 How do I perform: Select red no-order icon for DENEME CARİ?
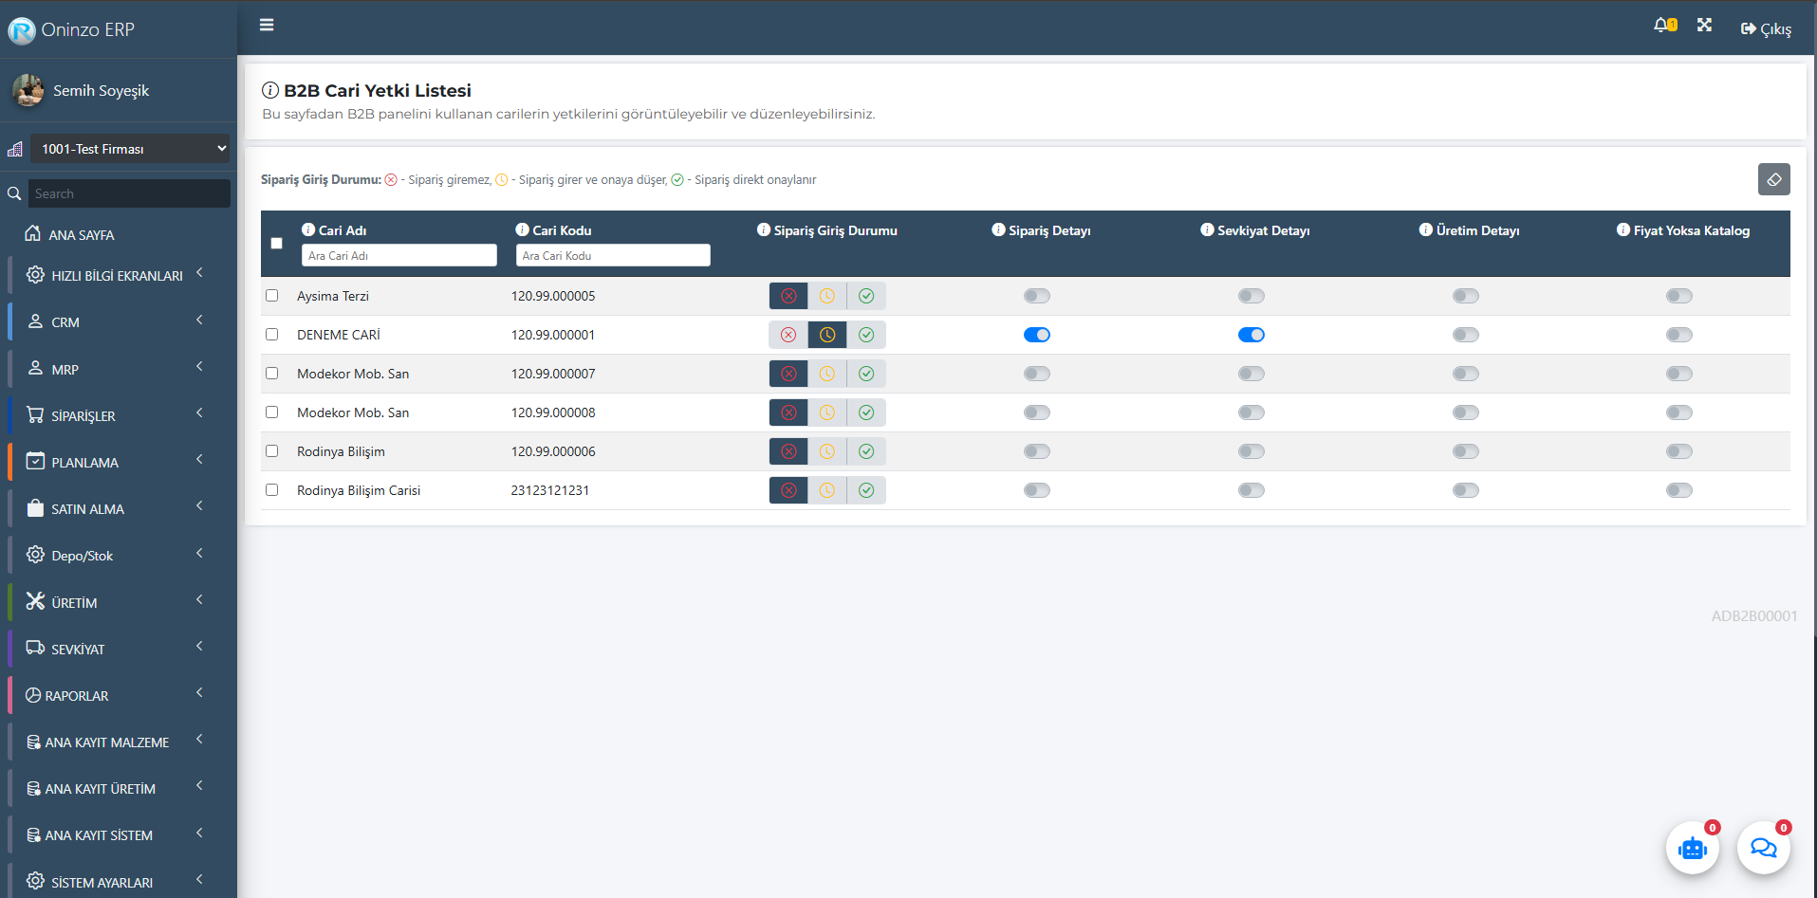coord(788,335)
